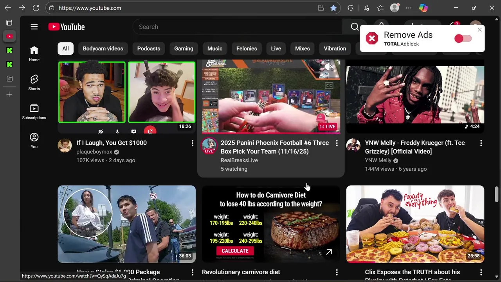View site information lock icon
The width and height of the screenshot is (501, 282).
52,8
